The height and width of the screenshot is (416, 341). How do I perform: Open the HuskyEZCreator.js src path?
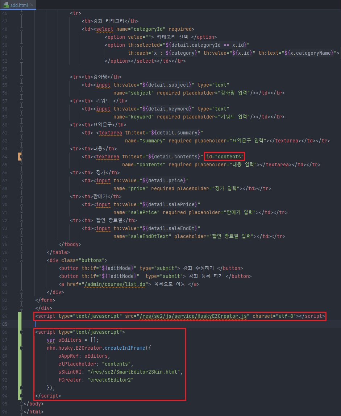coord(193,316)
